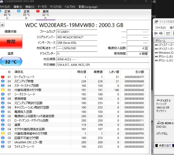The image size is (174, 155).
Task: Select ボリューム (E:) in ディスクの管理 list
Action: [x=164, y=57]
